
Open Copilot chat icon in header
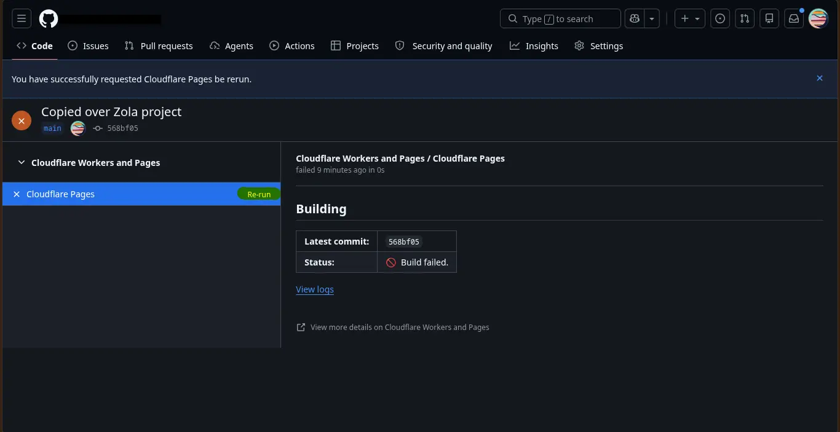pos(634,19)
